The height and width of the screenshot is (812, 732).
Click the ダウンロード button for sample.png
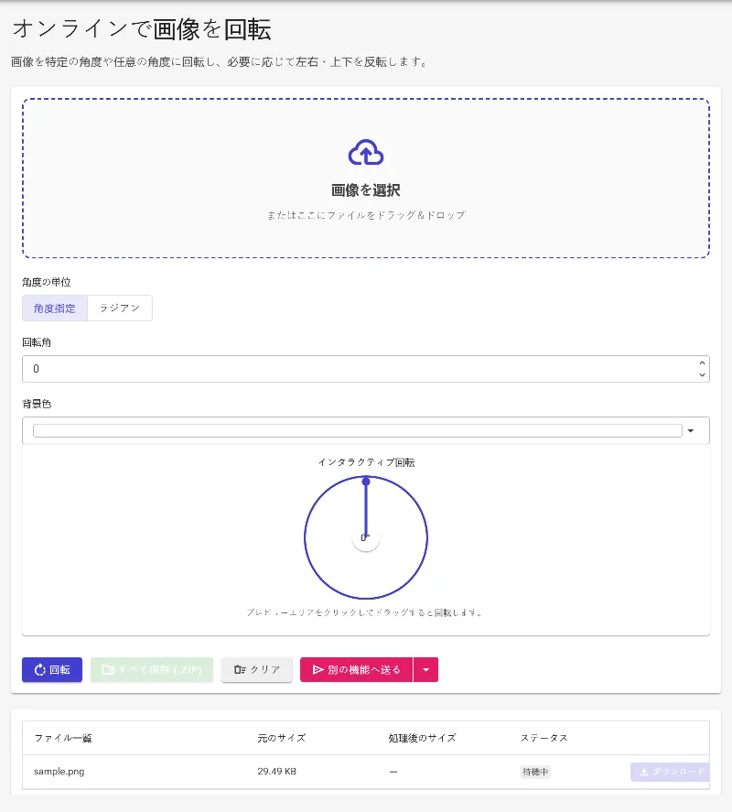click(x=671, y=772)
